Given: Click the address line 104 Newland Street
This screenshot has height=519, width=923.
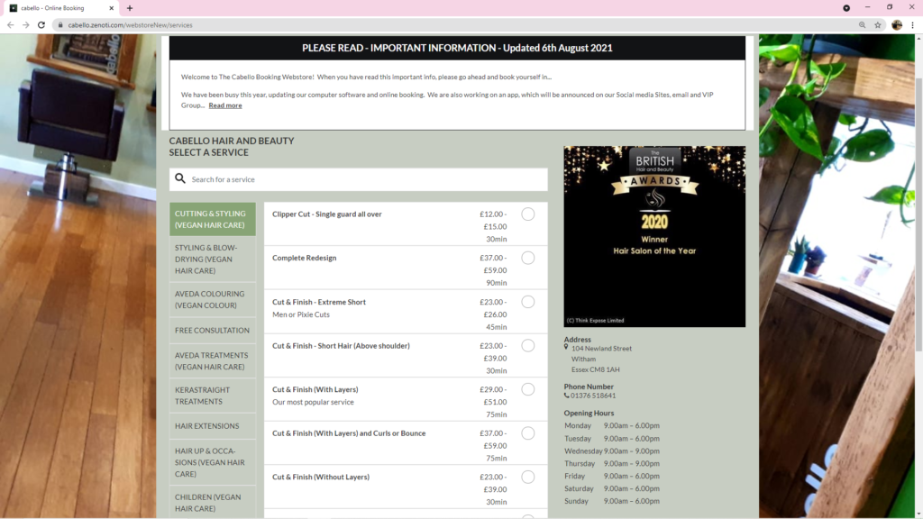Looking at the screenshot, I should [601, 349].
